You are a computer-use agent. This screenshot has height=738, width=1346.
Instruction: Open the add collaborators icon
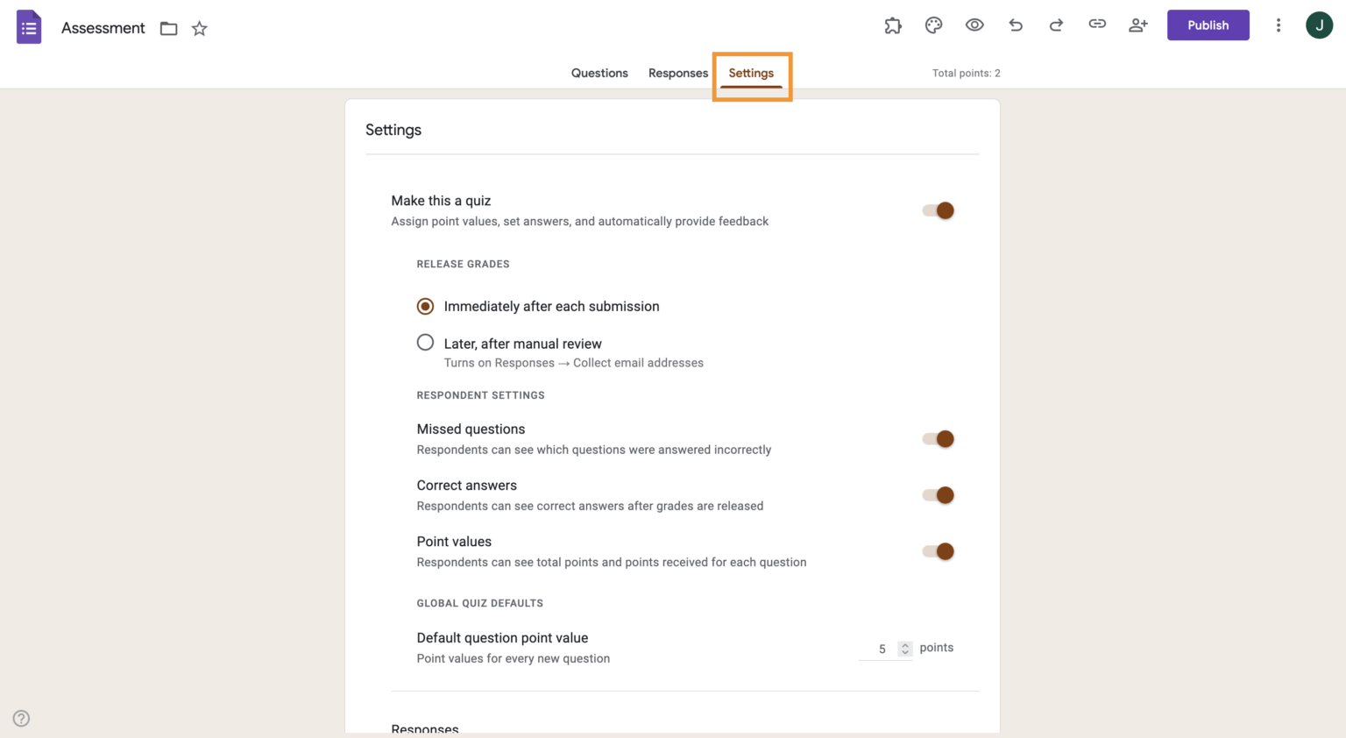pos(1137,25)
